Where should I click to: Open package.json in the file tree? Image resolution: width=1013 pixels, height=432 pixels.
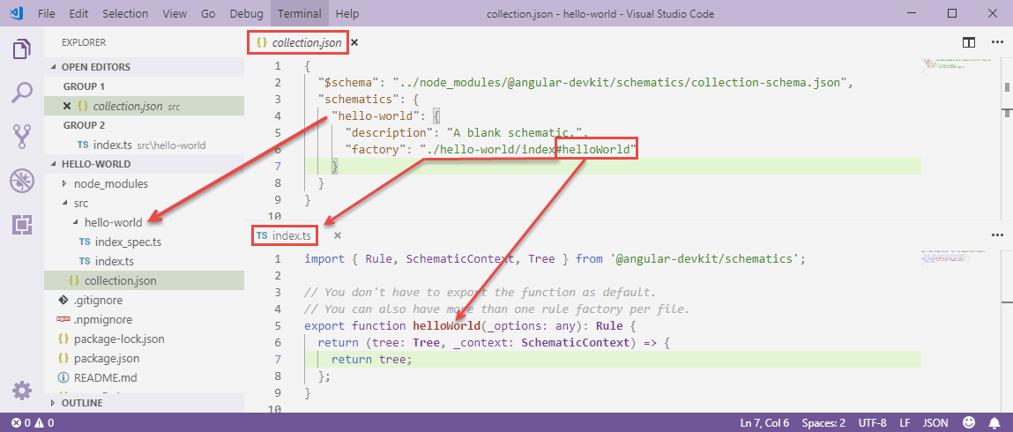pyautogui.click(x=106, y=358)
